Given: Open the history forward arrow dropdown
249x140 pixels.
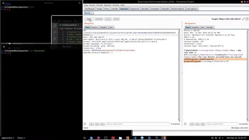Looking at the screenshot, I should (116, 19).
